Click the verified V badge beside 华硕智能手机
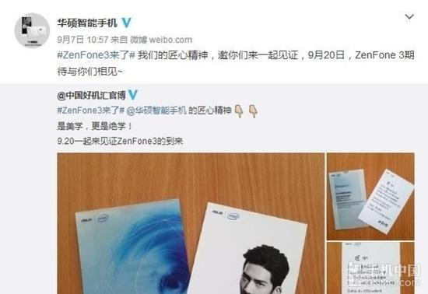 pos(126,23)
